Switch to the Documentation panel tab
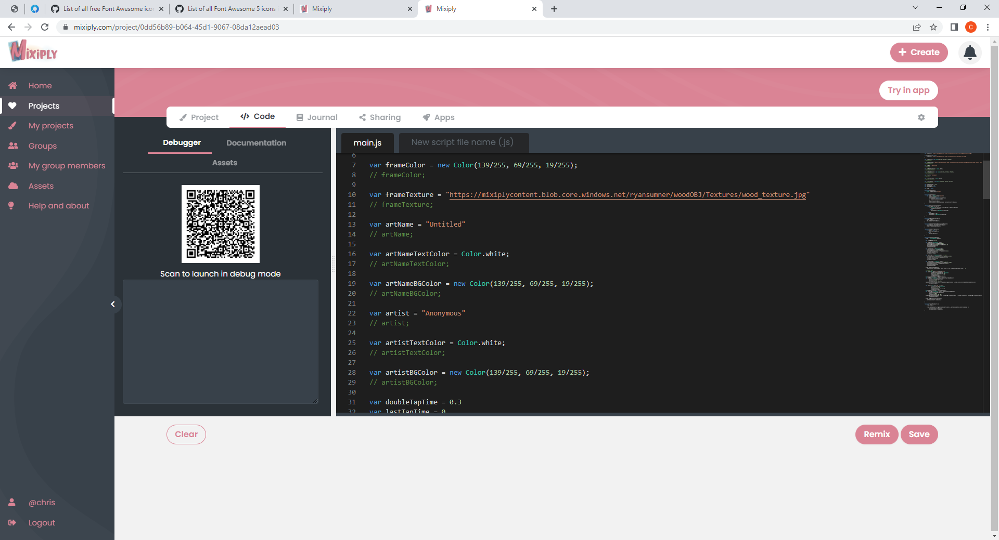999x540 pixels. click(x=256, y=143)
